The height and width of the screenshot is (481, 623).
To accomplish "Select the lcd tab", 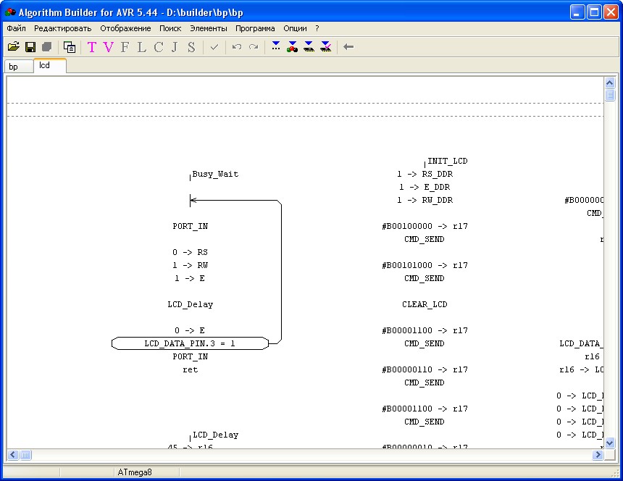I will point(50,65).
